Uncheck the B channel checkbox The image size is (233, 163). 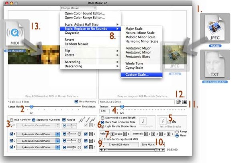click(x=11, y=147)
